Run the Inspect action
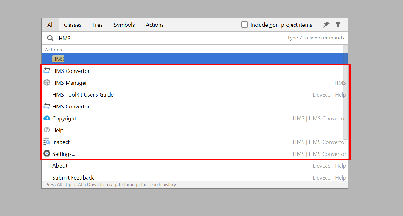 (195, 142)
